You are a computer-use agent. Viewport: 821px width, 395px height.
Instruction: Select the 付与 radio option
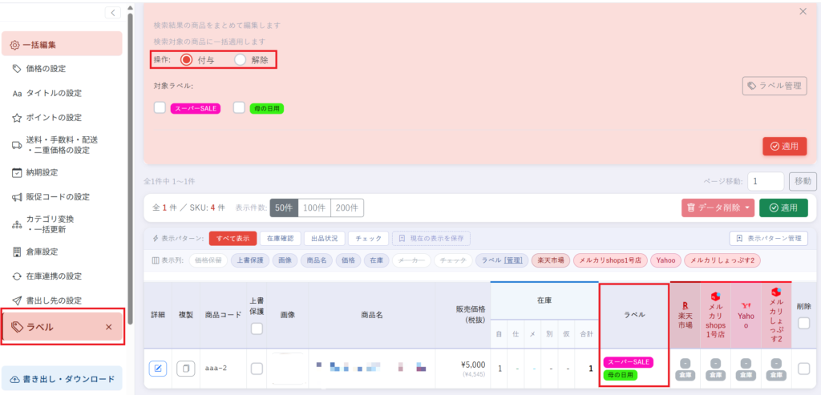(x=186, y=59)
